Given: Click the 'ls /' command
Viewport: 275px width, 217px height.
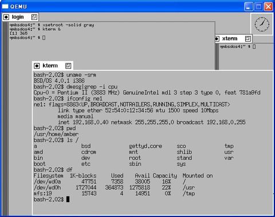Looking at the screenshot, I should [x=72, y=140].
